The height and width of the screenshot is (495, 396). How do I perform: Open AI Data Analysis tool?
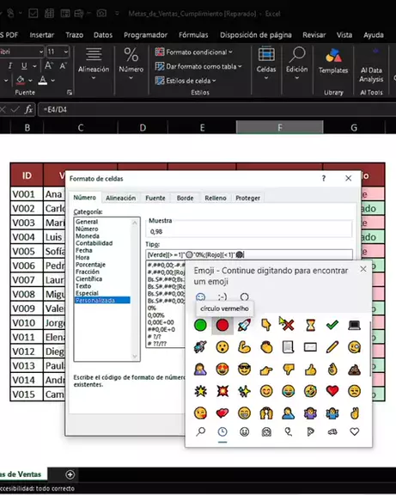371,65
